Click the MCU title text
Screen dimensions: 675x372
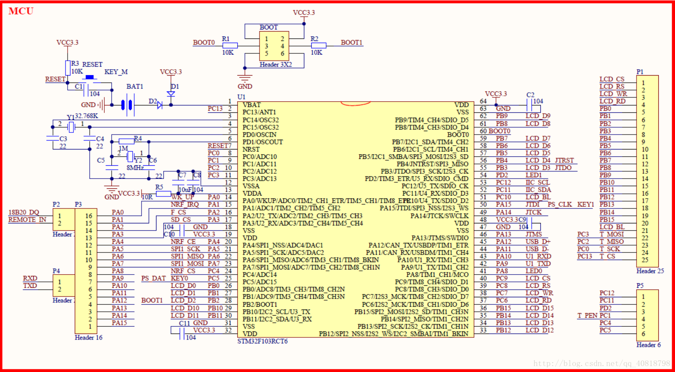(x=21, y=11)
